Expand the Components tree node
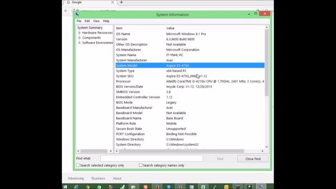This screenshot has height=189, width=336. click(x=79, y=38)
